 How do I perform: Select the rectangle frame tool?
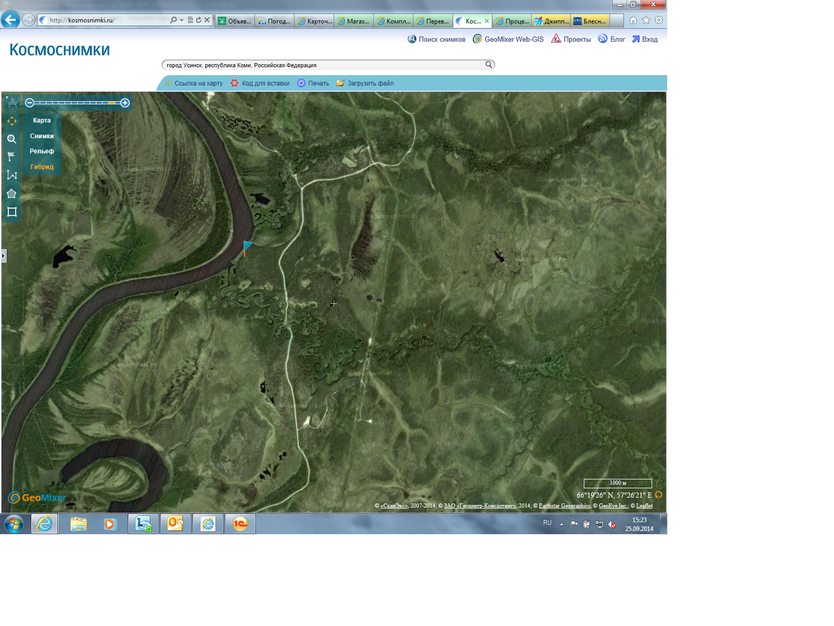point(11,212)
